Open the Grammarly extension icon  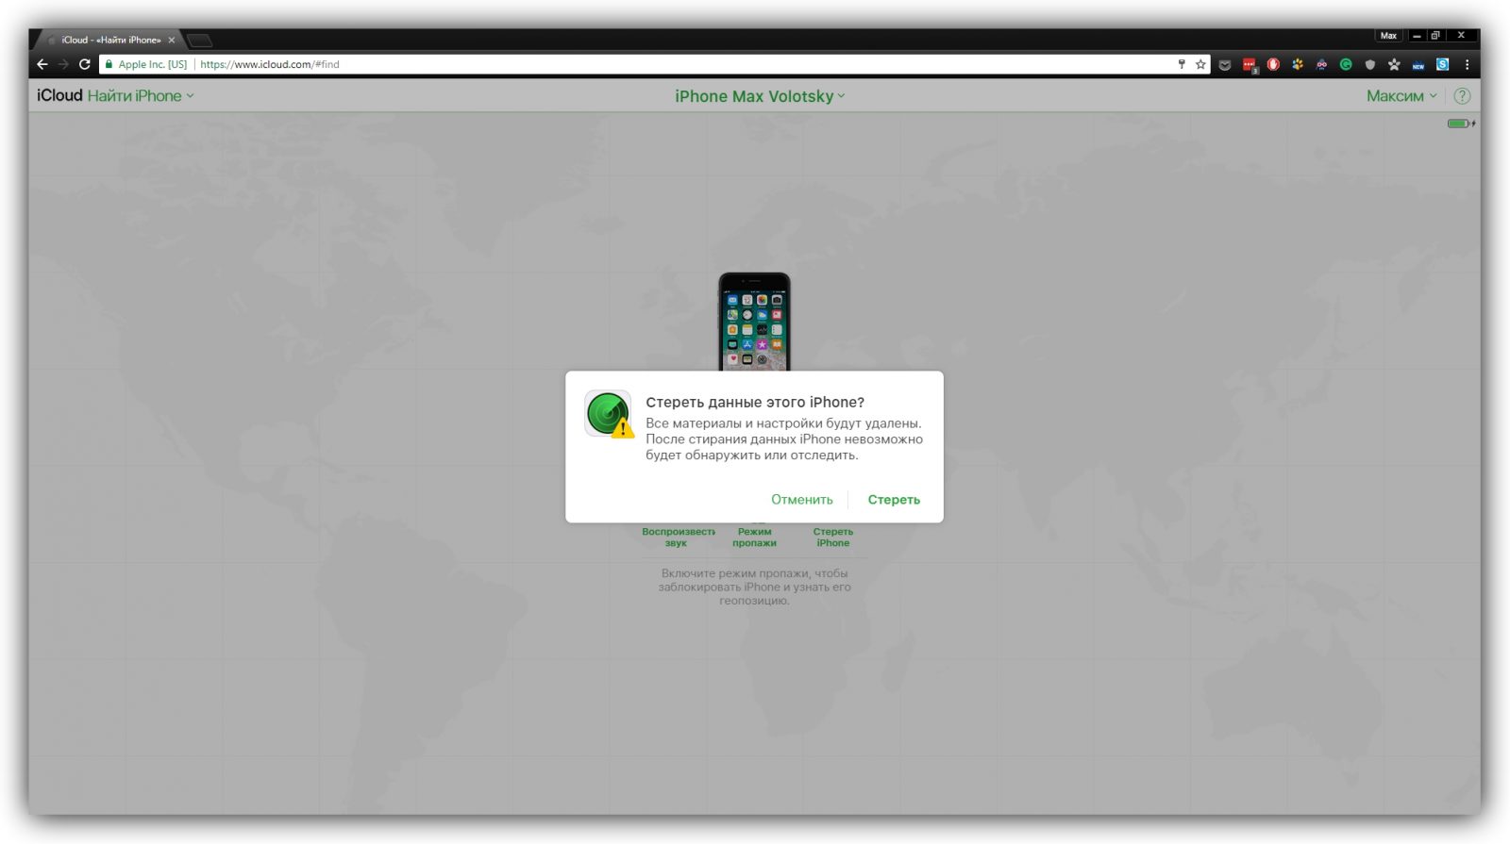coord(1346,64)
